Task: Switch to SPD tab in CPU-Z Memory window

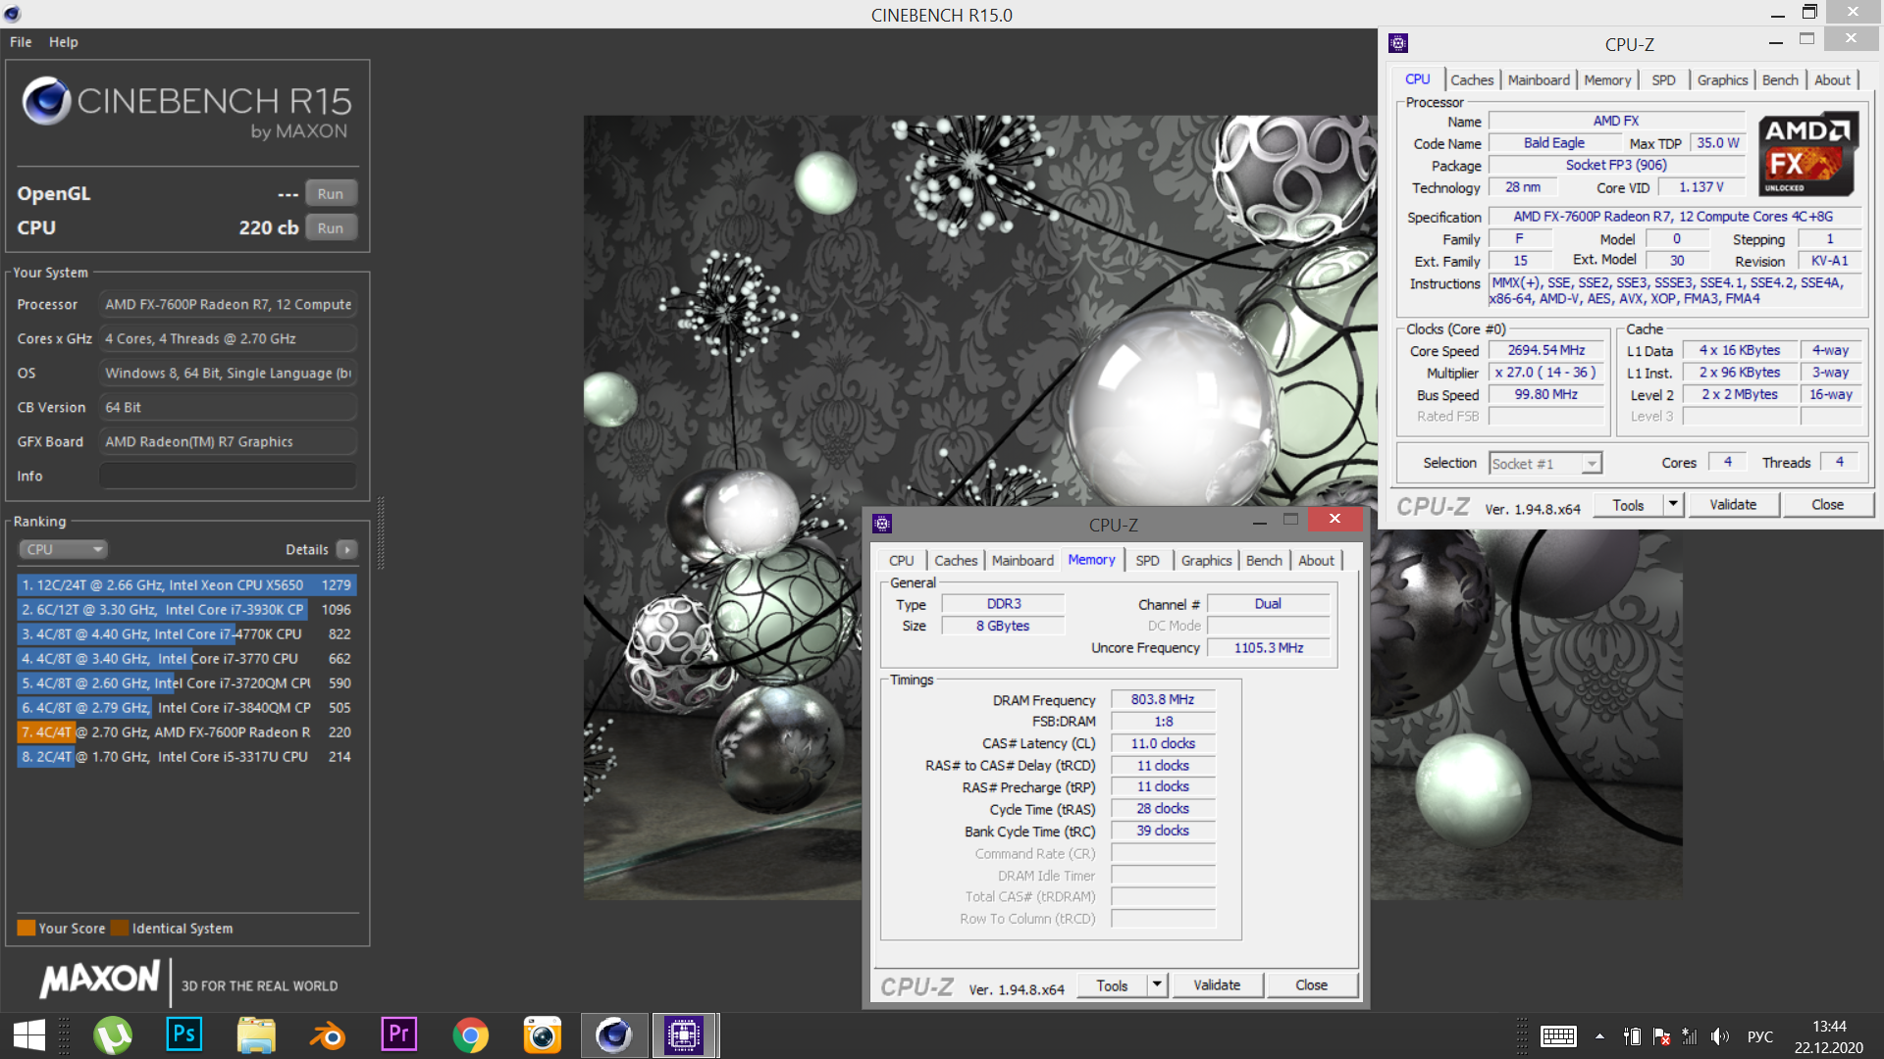Action: [x=1147, y=561]
